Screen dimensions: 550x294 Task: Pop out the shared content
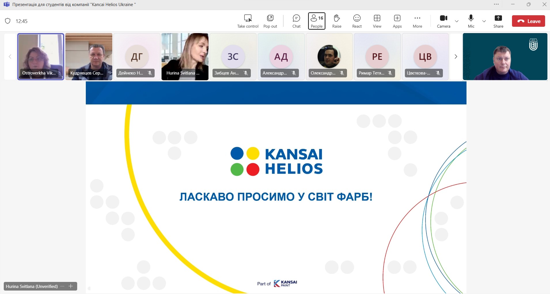click(x=270, y=21)
